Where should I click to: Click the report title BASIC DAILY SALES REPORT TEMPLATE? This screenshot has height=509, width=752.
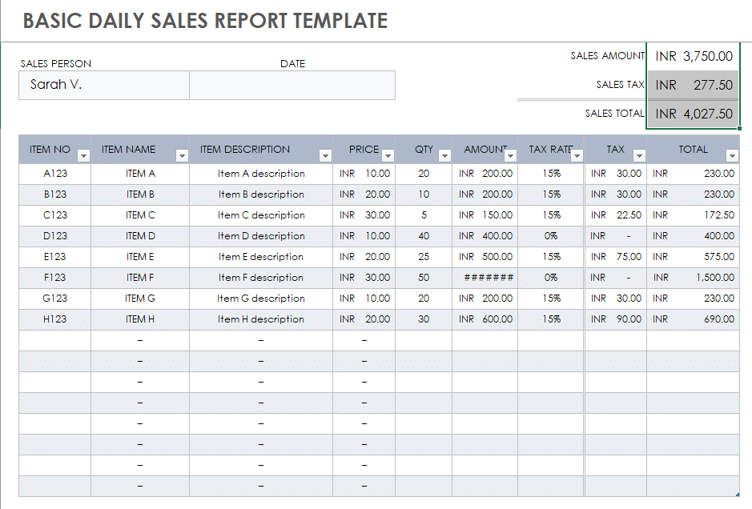click(x=203, y=20)
